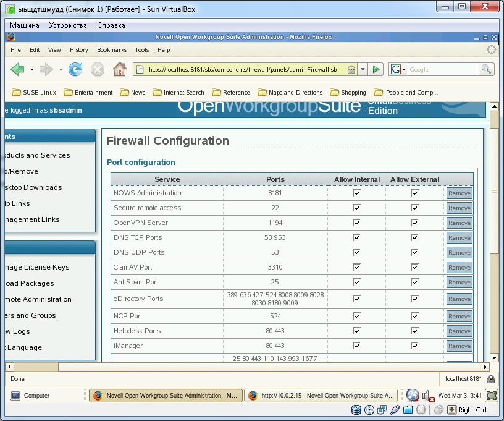Expand the address bar URL dropdown
The image size is (504, 421).
(363, 69)
